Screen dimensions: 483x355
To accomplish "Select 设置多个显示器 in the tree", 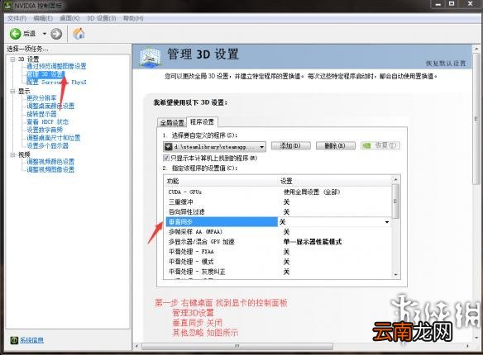I will click(47, 145).
